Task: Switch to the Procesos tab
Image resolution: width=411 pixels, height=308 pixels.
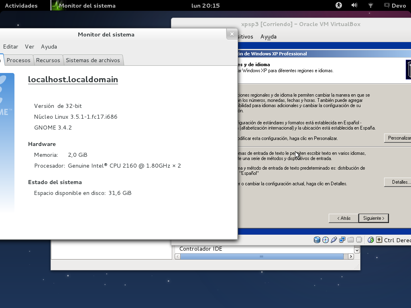Action: pyautogui.click(x=18, y=60)
